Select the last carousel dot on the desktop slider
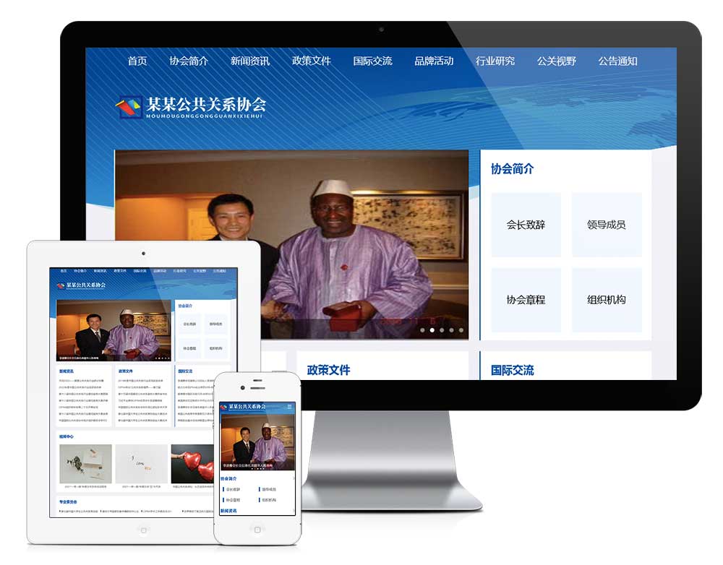The height and width of the screenshot is (565, 723). 461,330
